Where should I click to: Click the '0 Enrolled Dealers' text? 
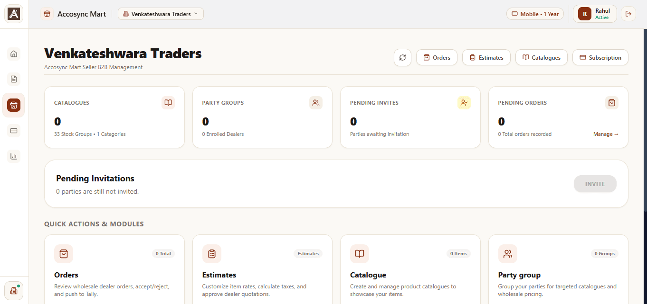coord(223,134)
